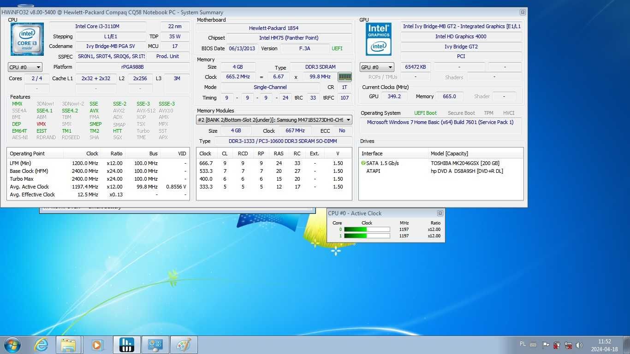Click the 333.3 memory timing row

[x=274, y=187]
